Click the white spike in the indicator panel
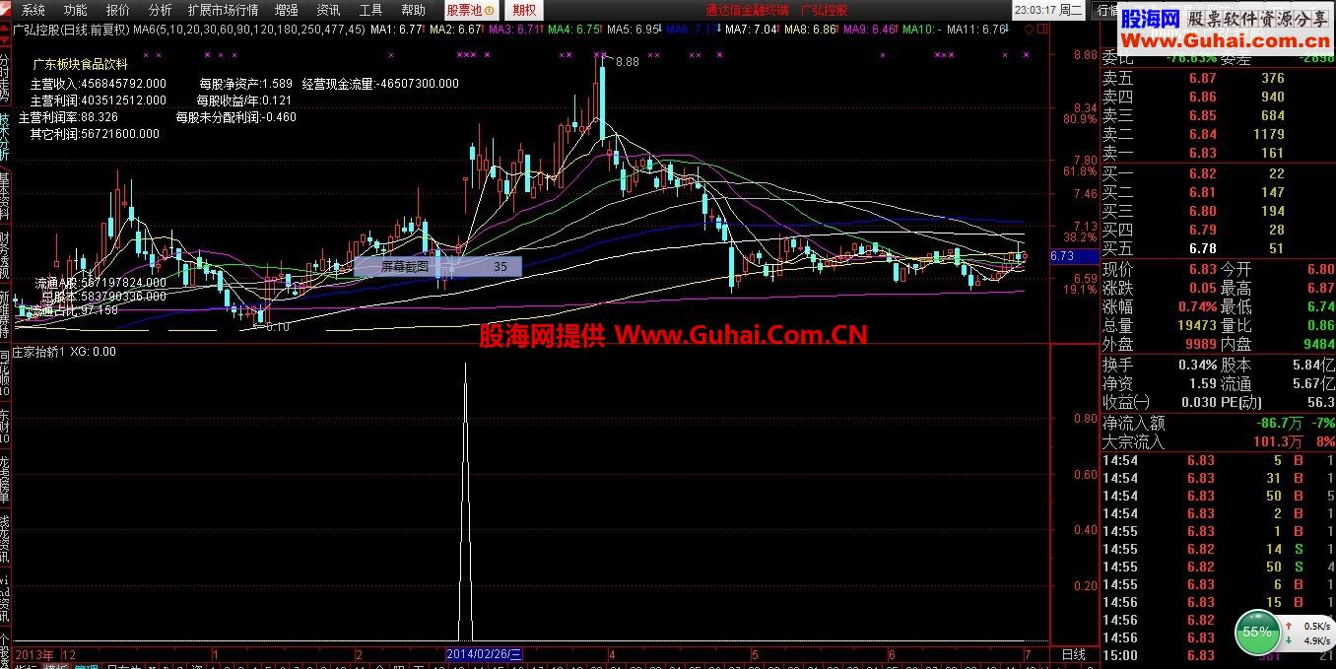Viewport: 1336px width, 669px height. 466,502
